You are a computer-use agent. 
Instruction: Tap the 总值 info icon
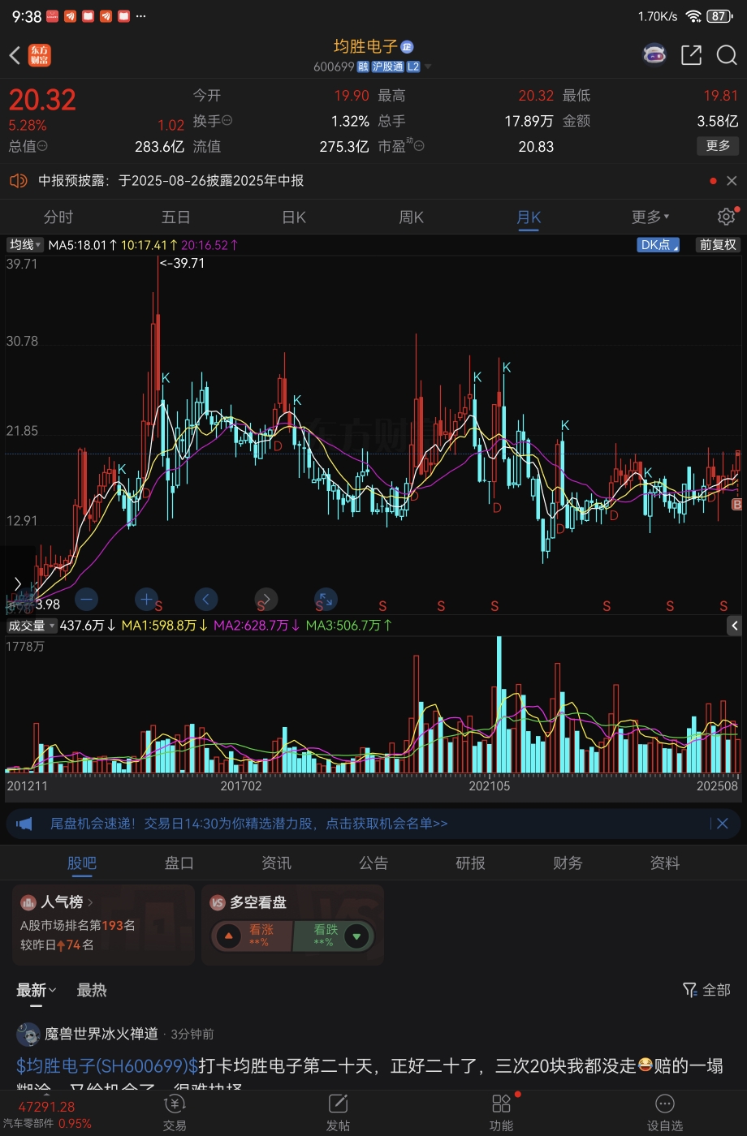[x=42, y=146]
